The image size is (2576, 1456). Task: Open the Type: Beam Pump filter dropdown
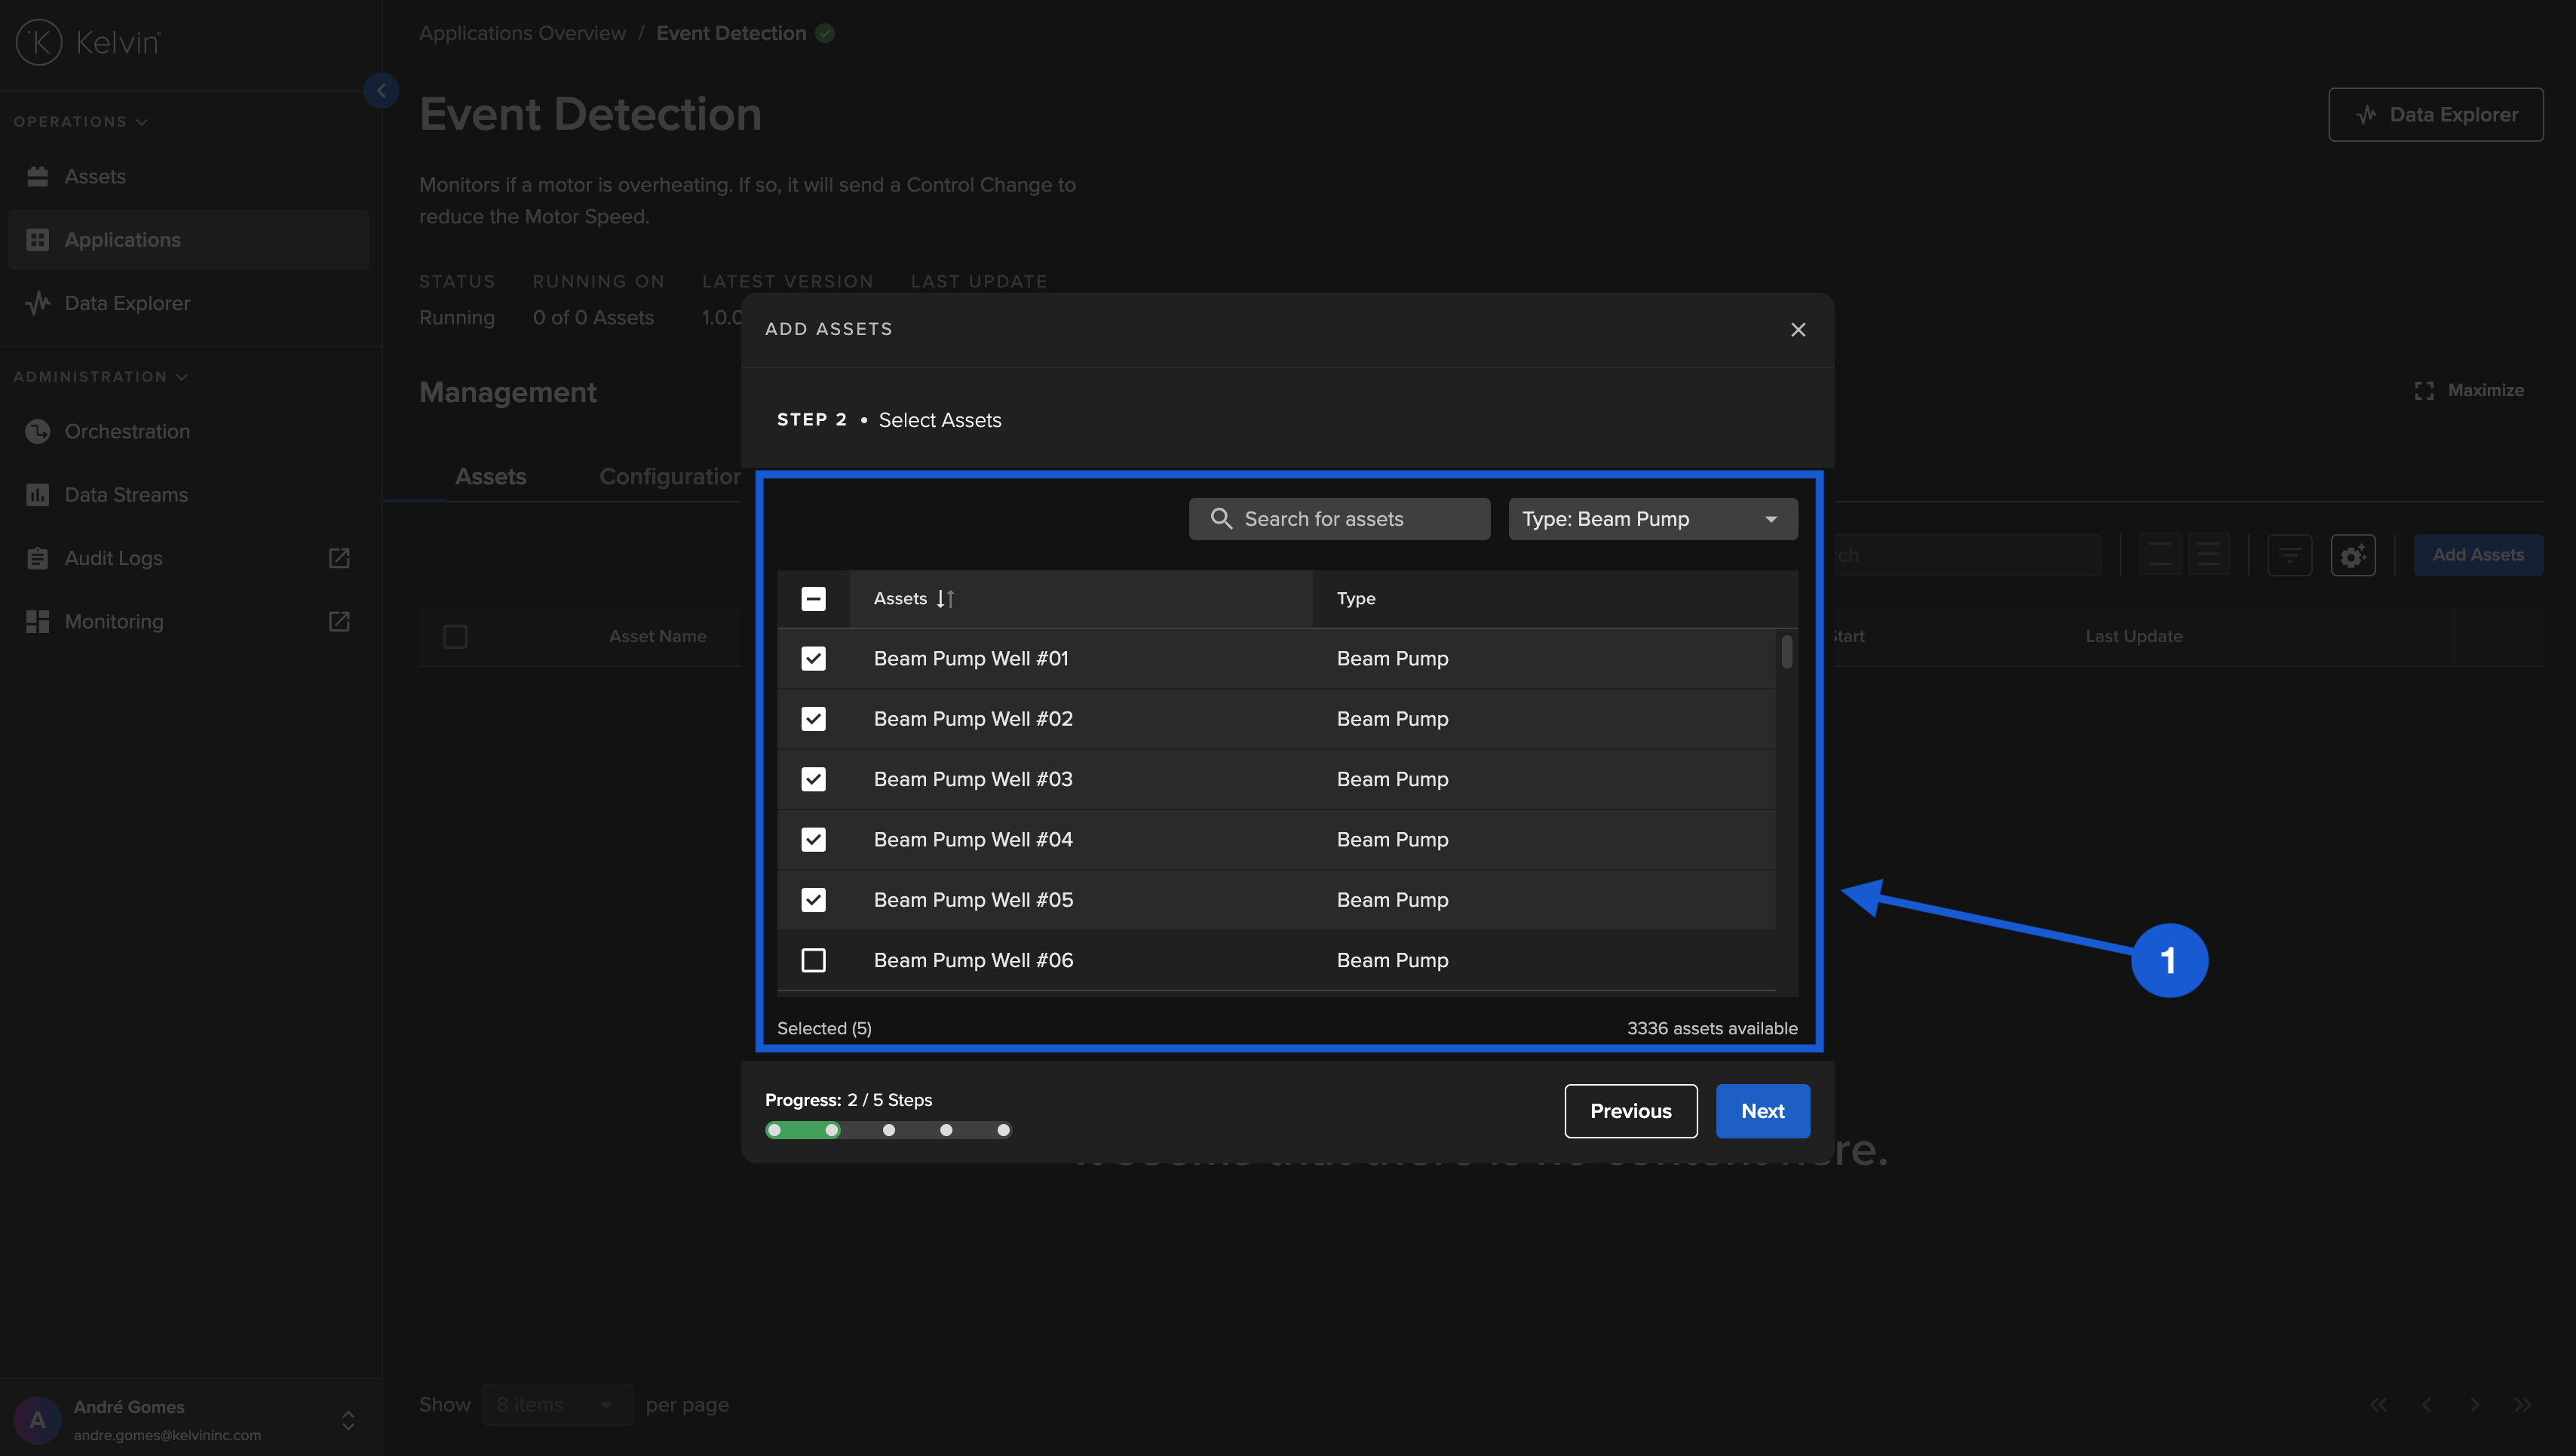1651,518
